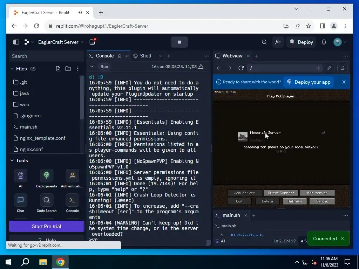359x269 pixels.
Task: Reload the Webview page
Action: pyautogui.click(x=241, y=68)
